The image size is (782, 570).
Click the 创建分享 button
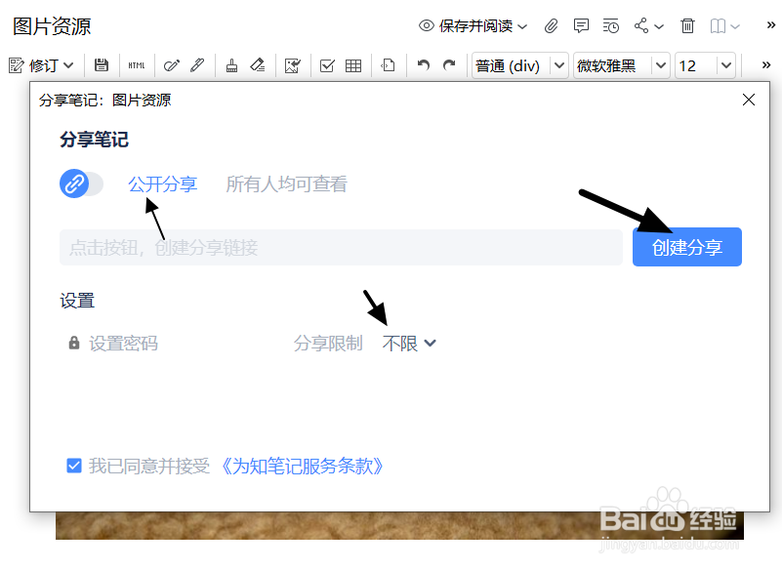pos(686,247)
